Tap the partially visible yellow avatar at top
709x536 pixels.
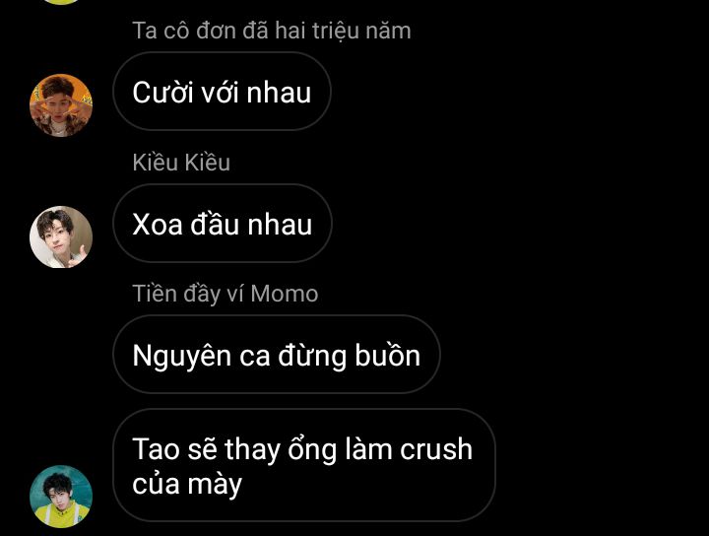point(61,2)
